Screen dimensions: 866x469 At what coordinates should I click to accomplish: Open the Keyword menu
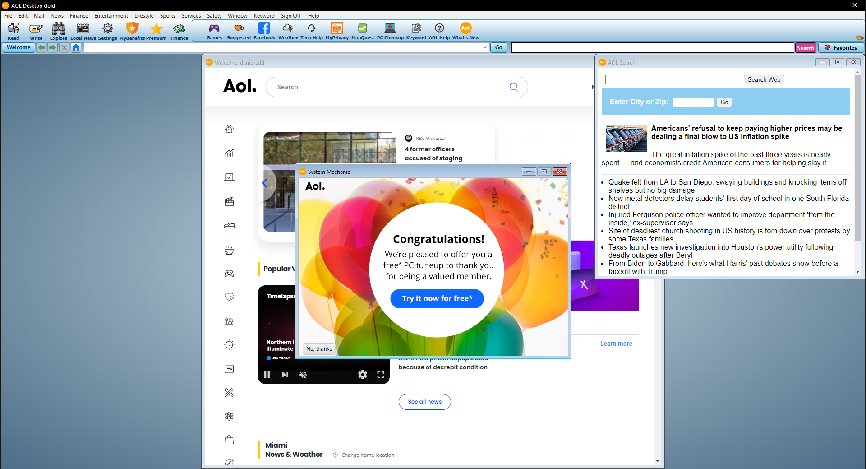click(264, 16)
